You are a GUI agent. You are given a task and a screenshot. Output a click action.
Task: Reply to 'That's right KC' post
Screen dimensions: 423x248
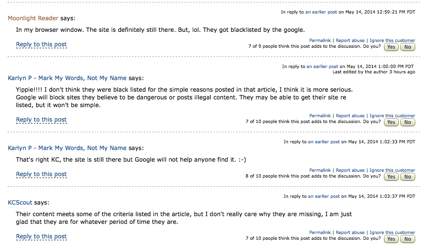[41, 174]
